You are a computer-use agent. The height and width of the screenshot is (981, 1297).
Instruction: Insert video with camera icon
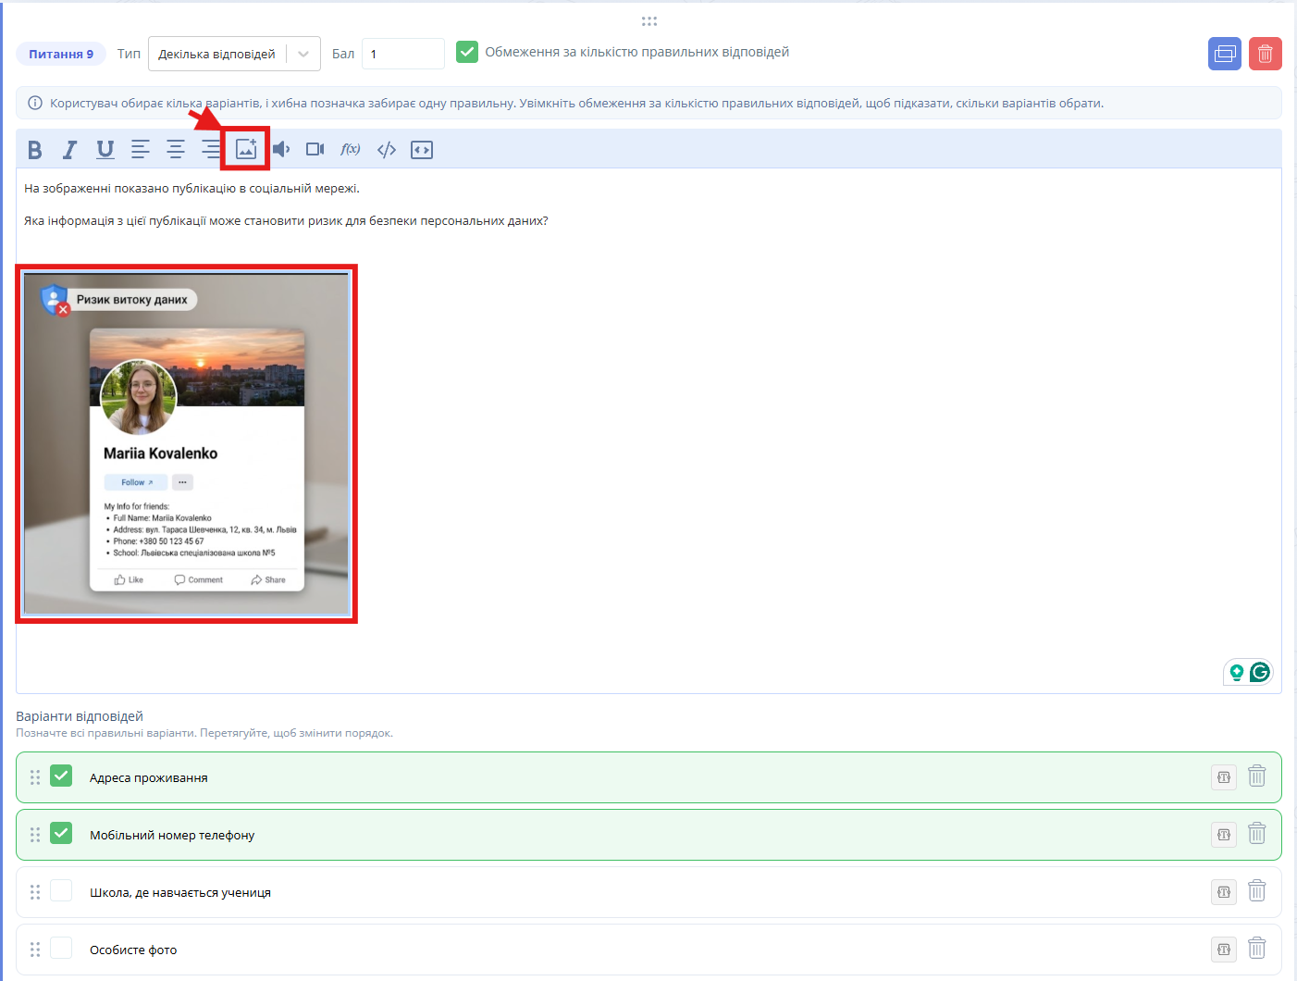point(315,149)
